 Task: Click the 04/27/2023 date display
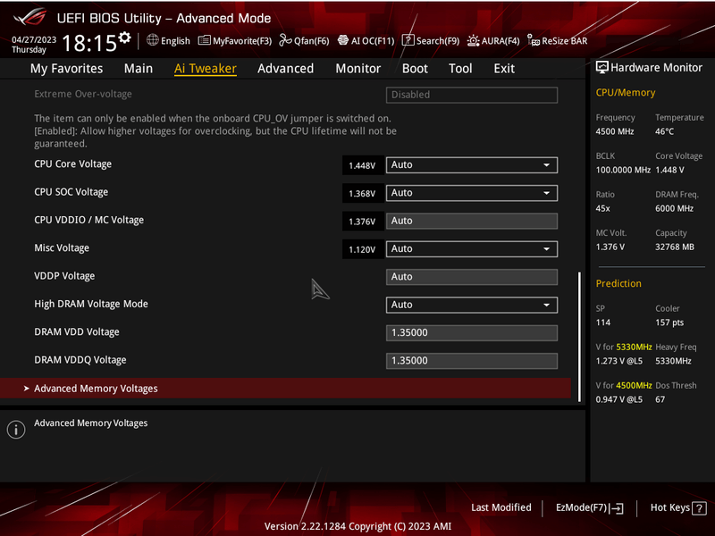tap(34, 39)
